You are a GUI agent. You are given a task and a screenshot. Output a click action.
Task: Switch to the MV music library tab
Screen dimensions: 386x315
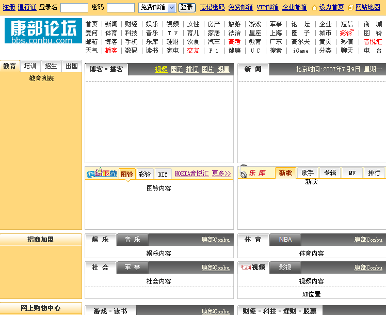pos(352,172)
